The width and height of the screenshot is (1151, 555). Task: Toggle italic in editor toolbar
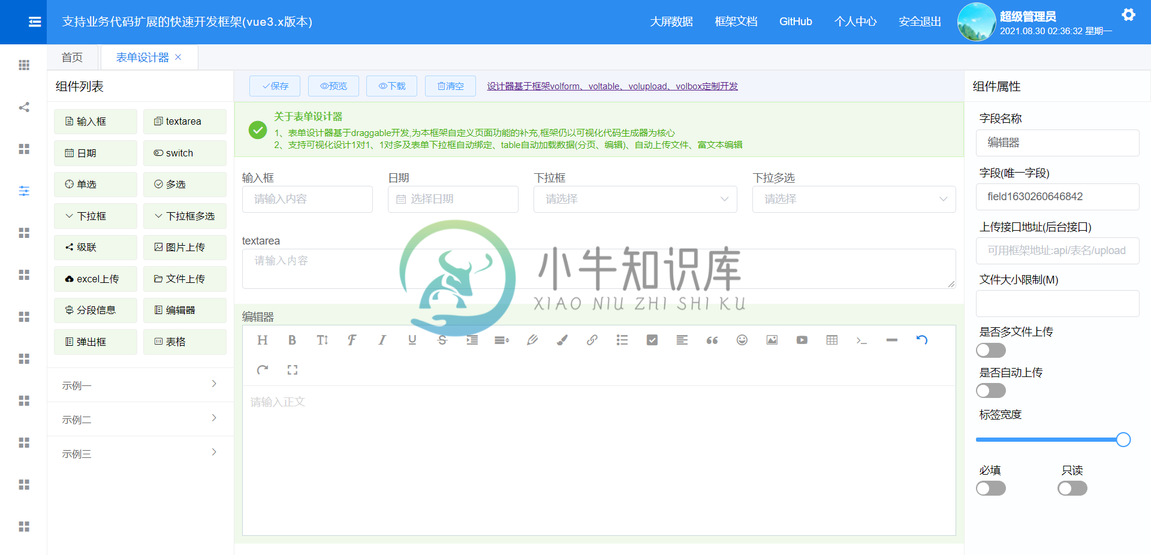pyautogui.click(x=382, y=340)
